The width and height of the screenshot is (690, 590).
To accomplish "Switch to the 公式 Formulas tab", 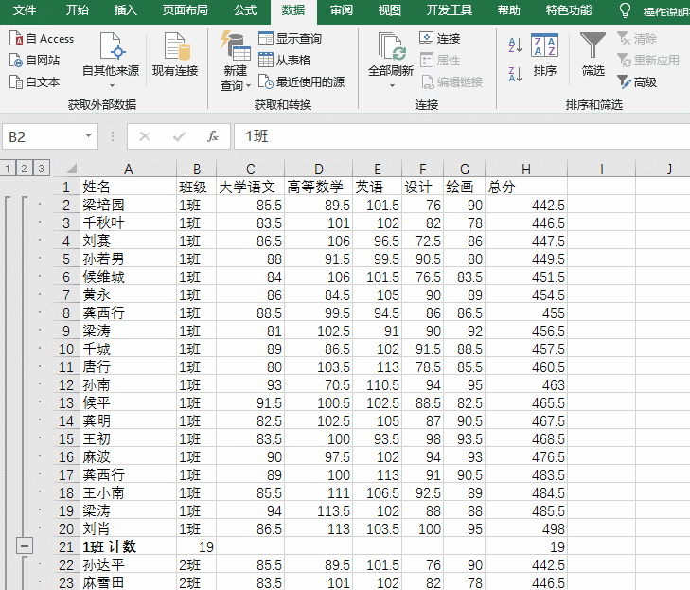I will pyautogui.click(x=245, y=10).
